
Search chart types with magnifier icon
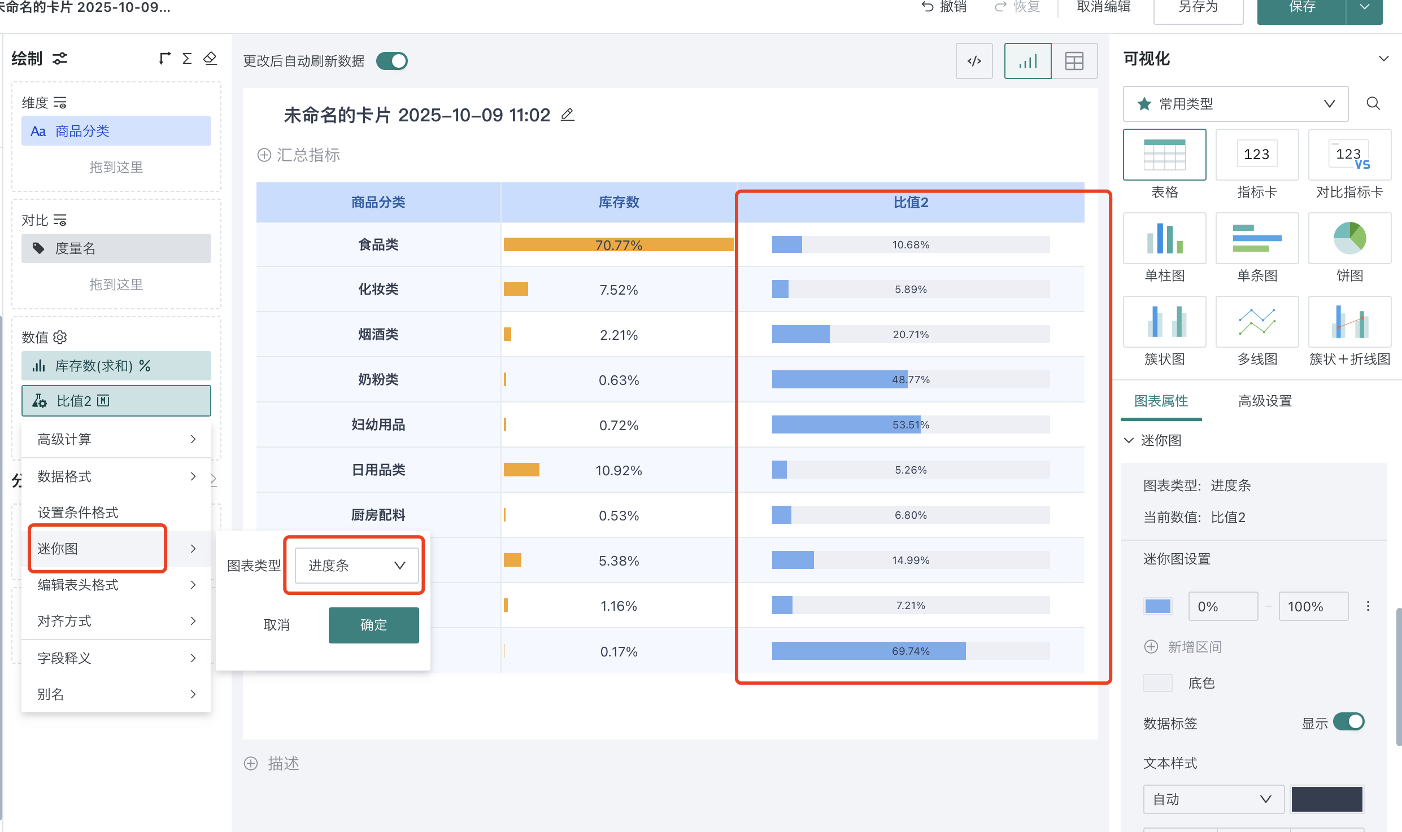1373,103
